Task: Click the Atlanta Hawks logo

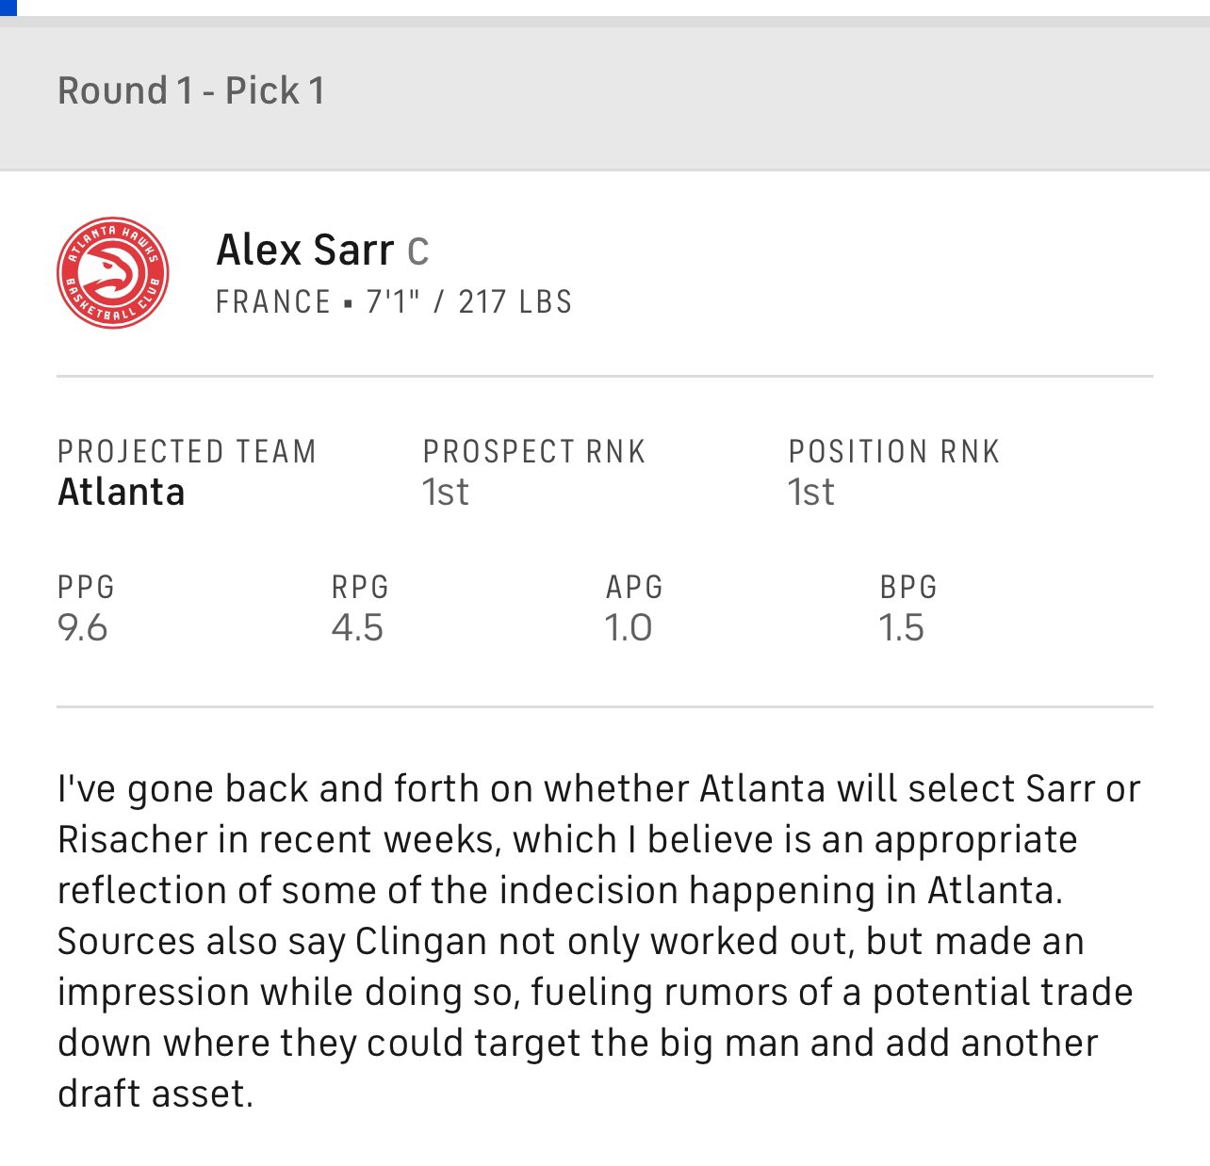Action: [113, 274]
